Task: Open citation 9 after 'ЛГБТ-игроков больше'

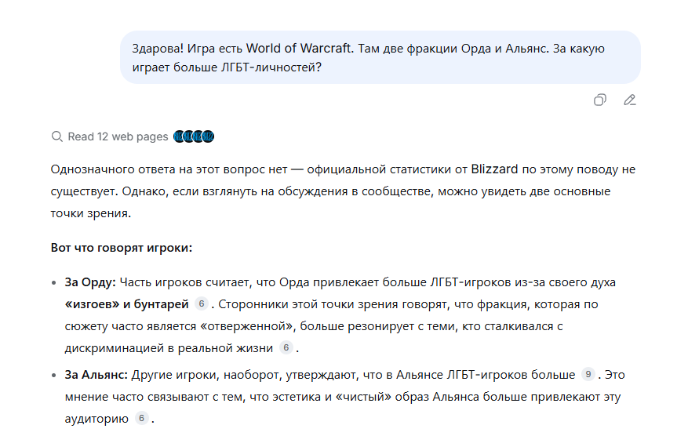Action: coord(588,374)
